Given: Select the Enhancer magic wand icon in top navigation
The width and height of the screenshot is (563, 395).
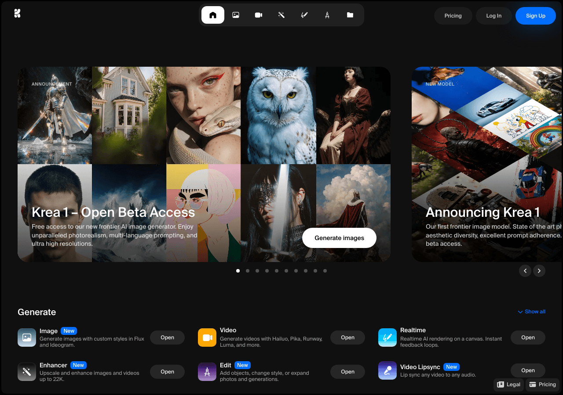Looking at the screenshot, I should (x=281, y=15).
